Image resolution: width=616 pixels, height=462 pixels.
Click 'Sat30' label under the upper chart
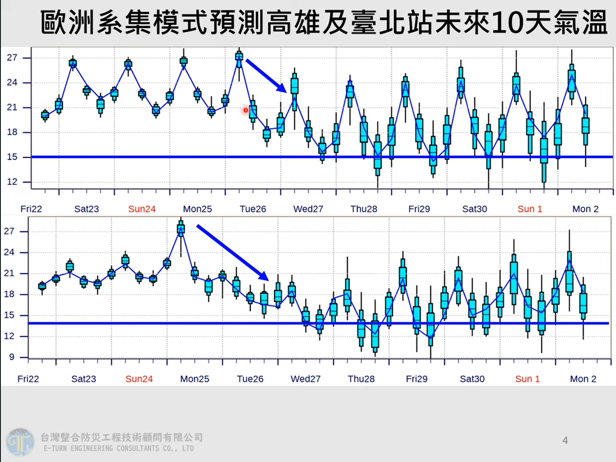475,209
